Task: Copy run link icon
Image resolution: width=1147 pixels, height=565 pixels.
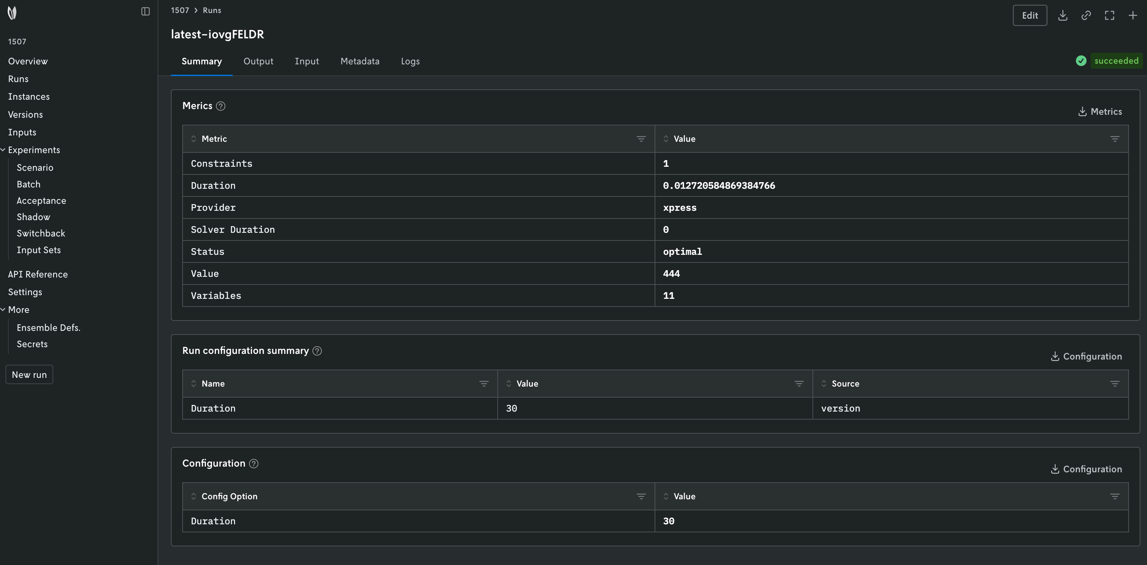Action: 1086,16
